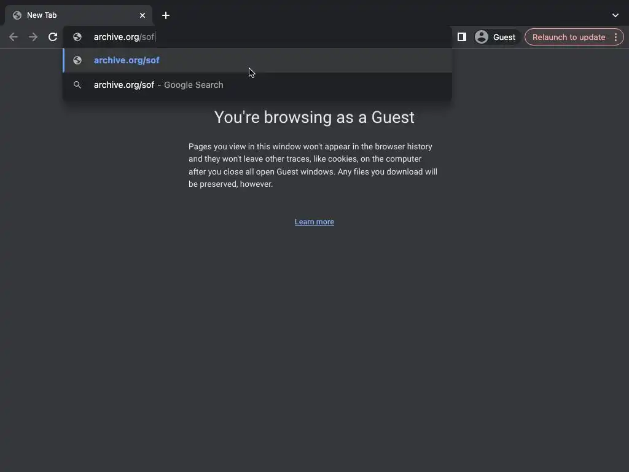Screen dimensions: 629x472
Task: Click the globe icon beside archive.org/sof suggestion
Action: (77, 60)
